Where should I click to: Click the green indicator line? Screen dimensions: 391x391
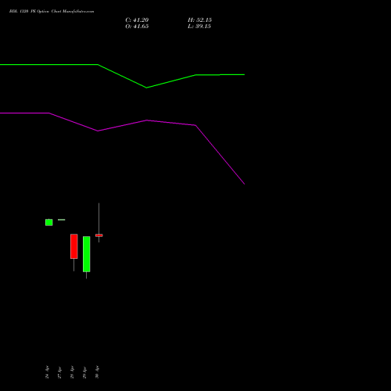(x=122, y=76)
